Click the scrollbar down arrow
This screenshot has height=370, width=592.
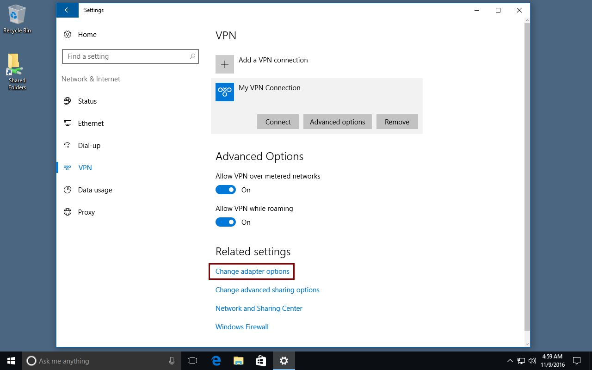point(527,344)
